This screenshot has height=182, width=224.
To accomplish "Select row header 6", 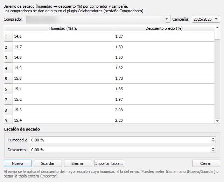I will (8, 89).
